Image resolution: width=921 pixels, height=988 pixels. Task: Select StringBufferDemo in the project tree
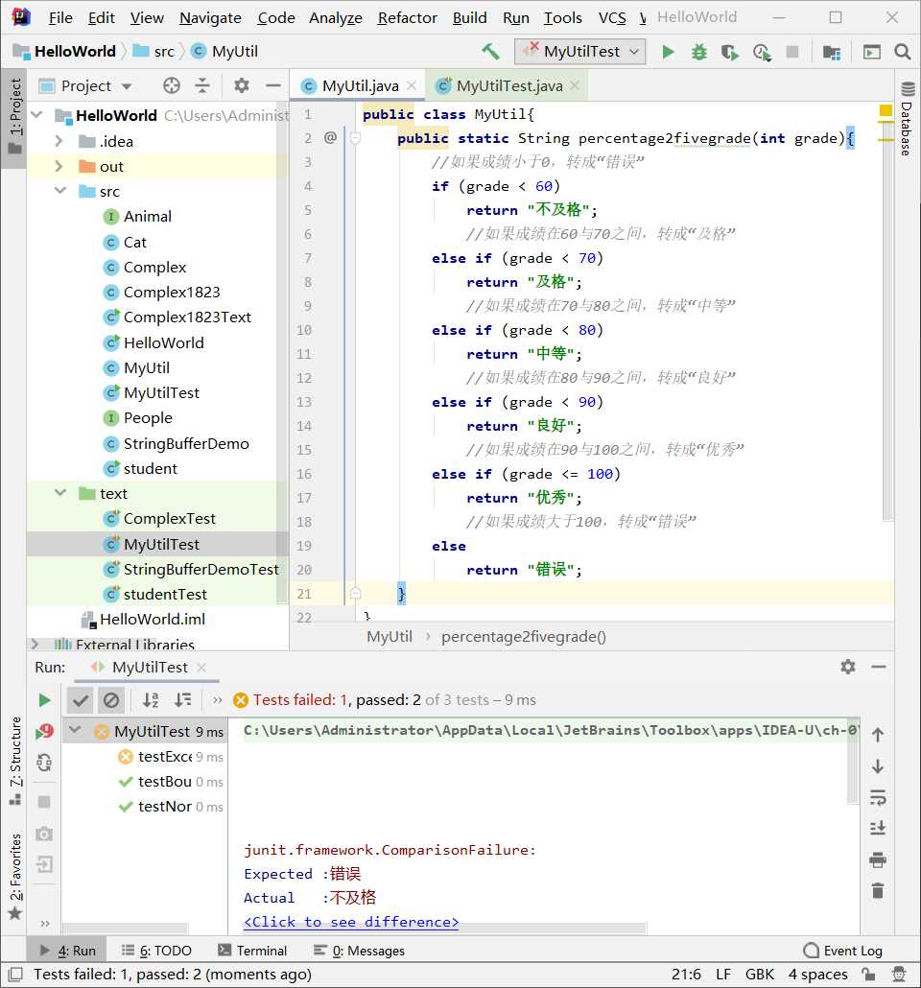coord(186,443)
